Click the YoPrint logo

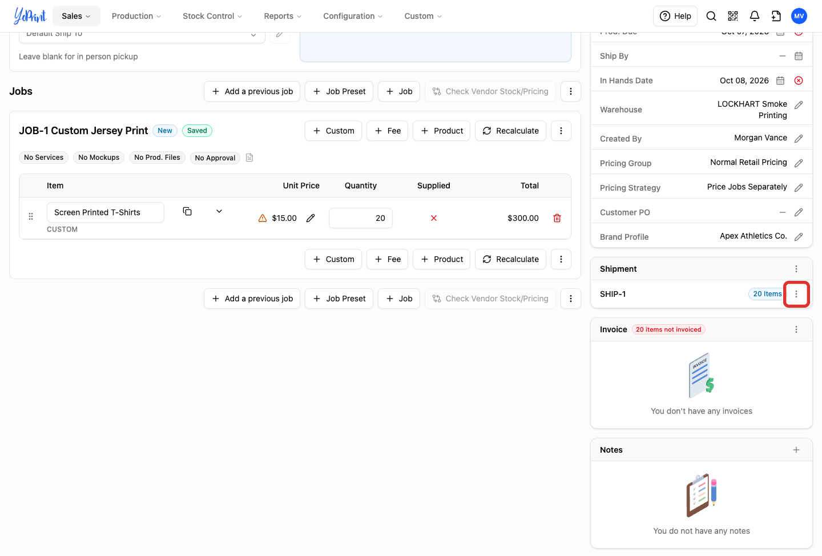pyautogui.click(x=30, y=16)
